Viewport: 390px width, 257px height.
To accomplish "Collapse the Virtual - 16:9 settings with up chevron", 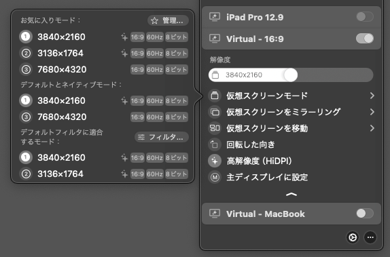I will coord(291,195).
